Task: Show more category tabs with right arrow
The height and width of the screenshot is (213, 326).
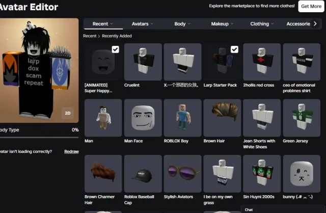Action: pos(315,24)
